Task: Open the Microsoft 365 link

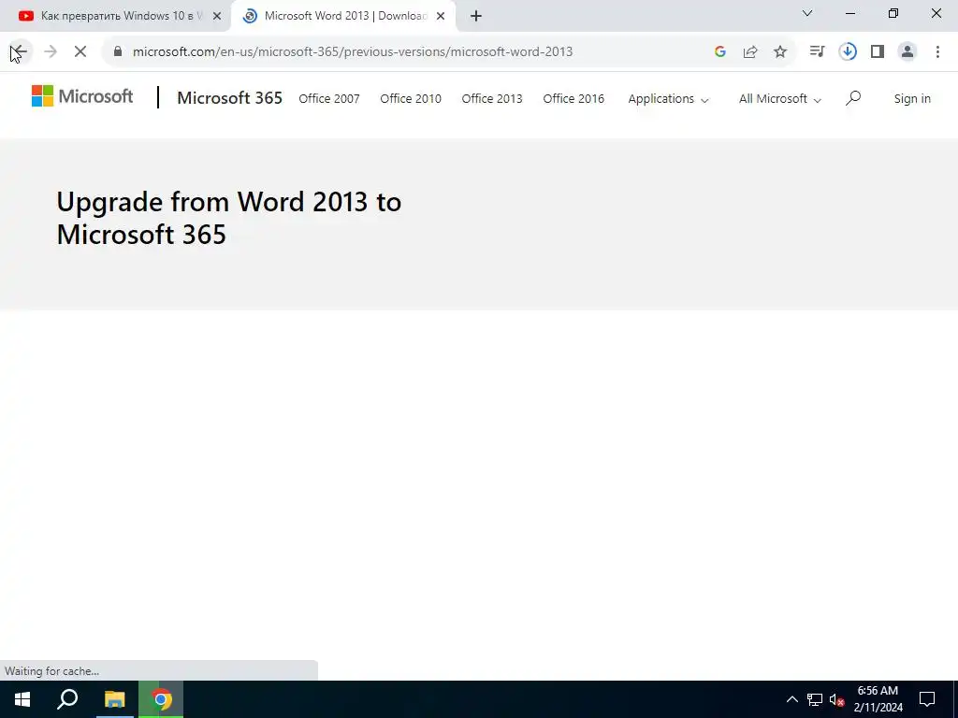Action: (x=230, y=97)
